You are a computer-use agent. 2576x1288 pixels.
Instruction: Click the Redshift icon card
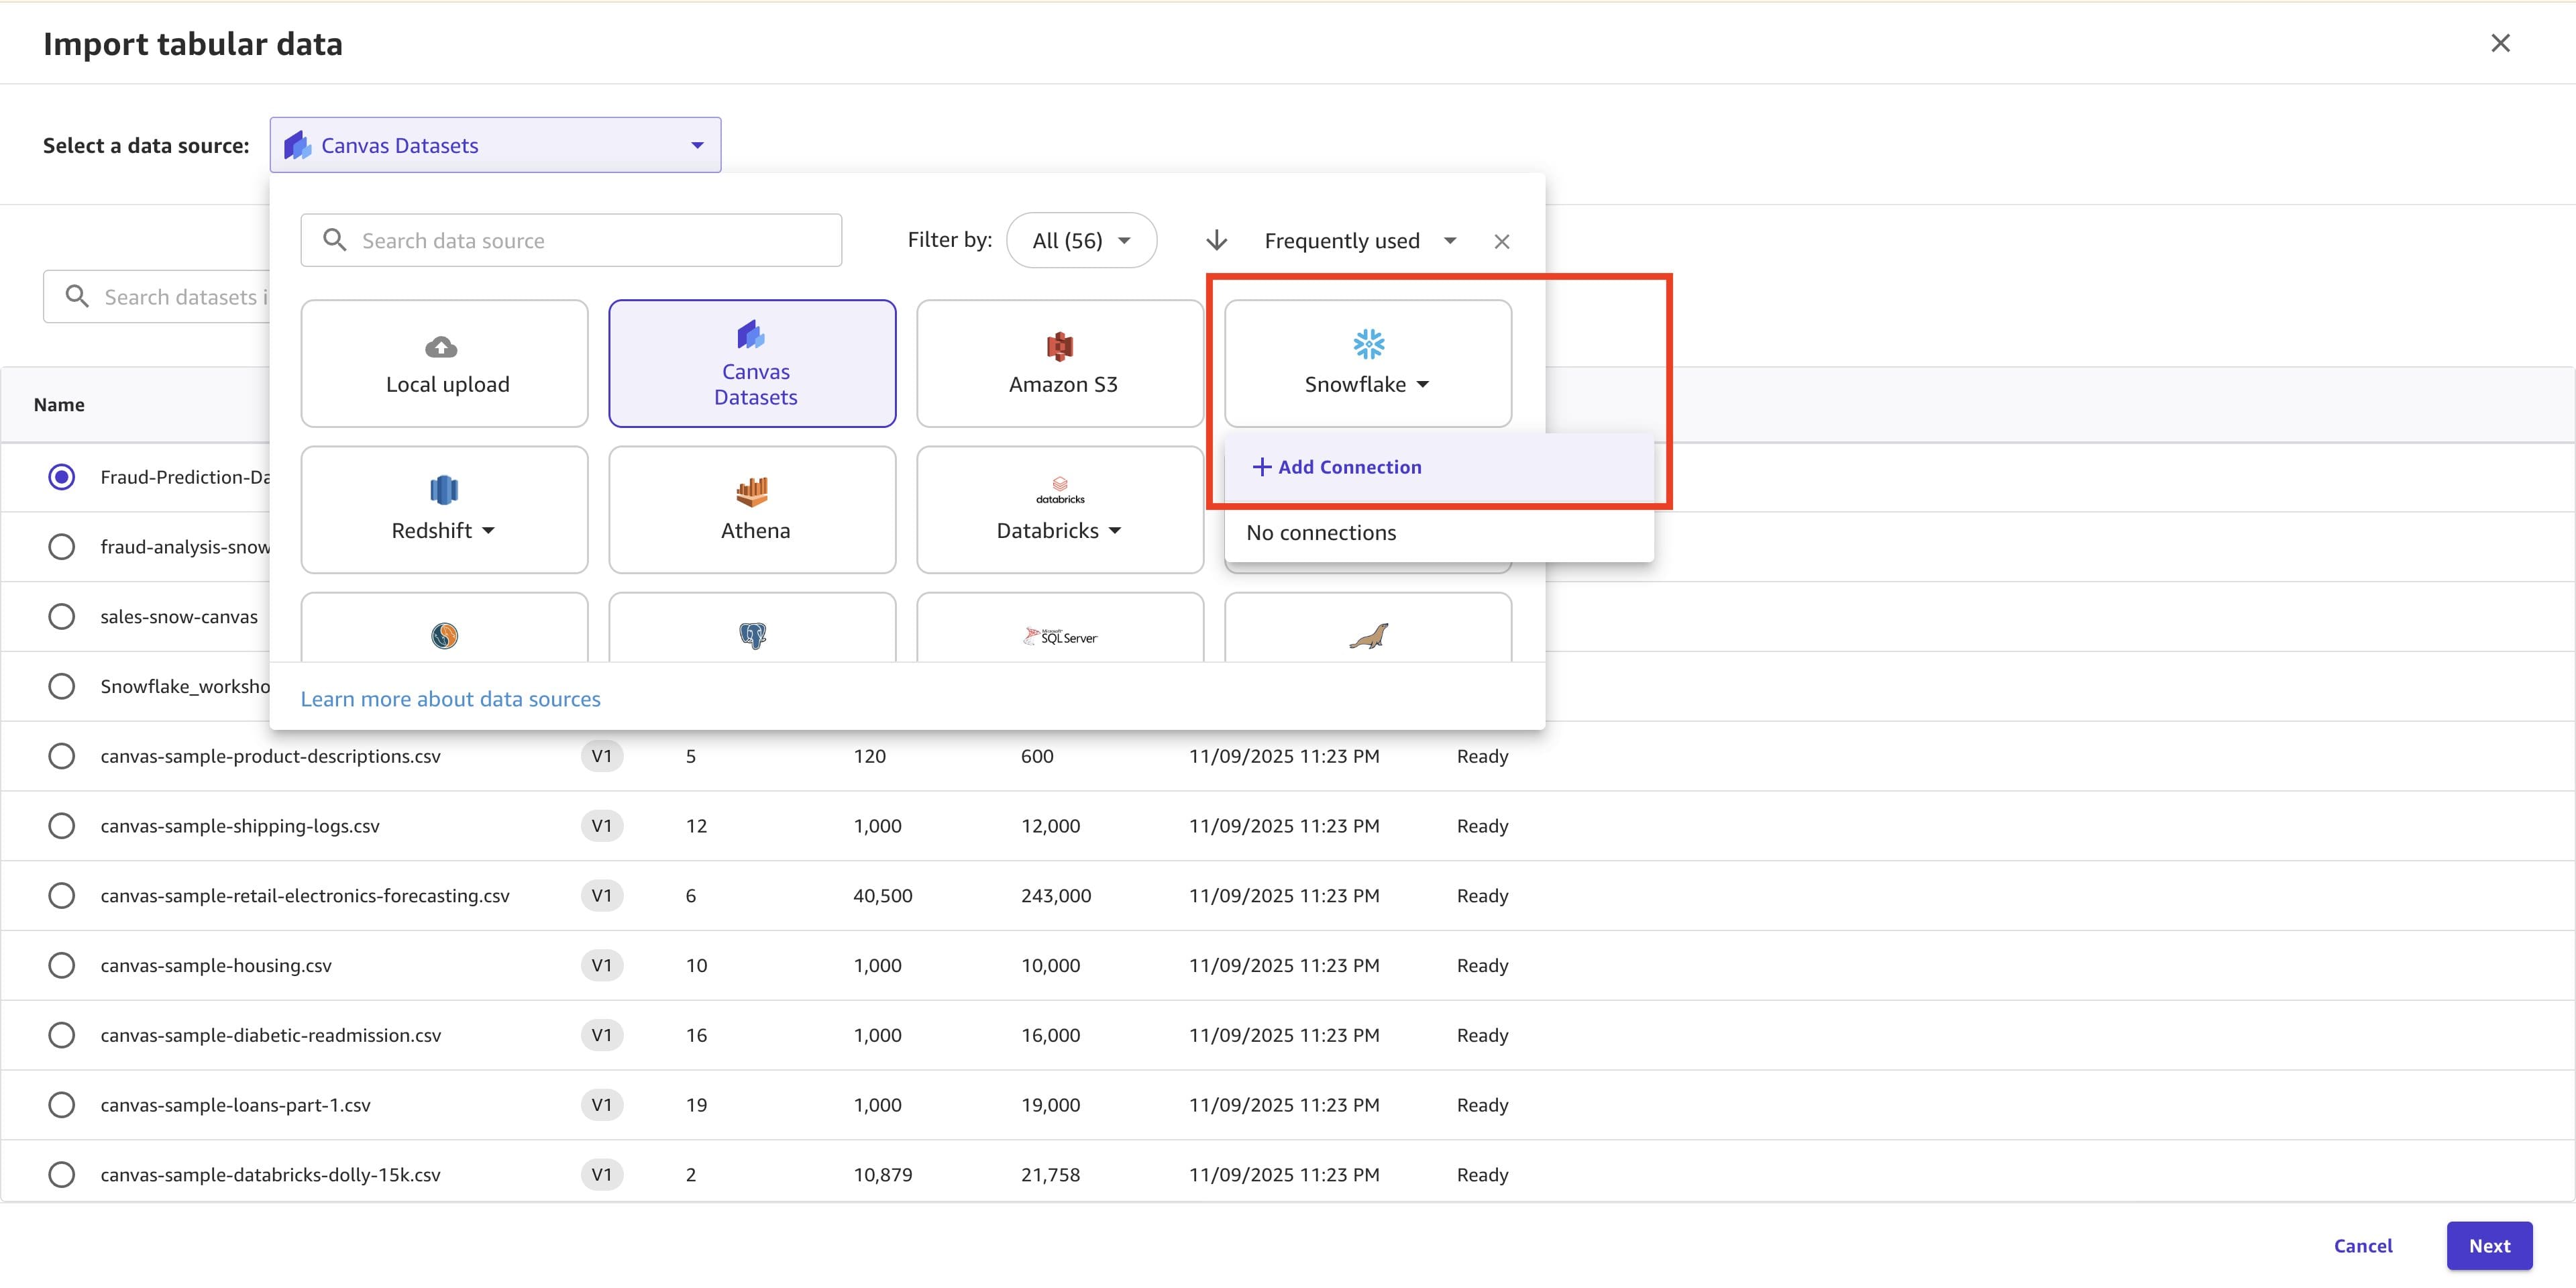444,510
